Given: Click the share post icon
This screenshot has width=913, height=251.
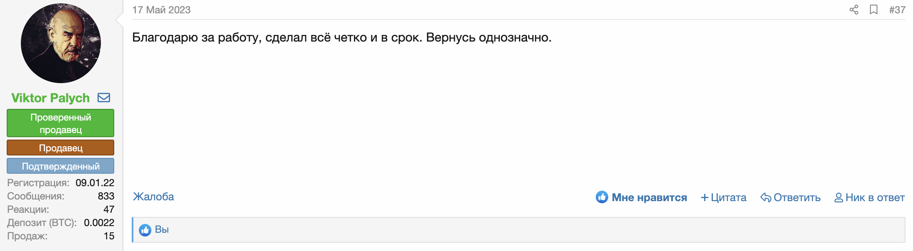Looking at the screenshot, I should coord(854,10).
